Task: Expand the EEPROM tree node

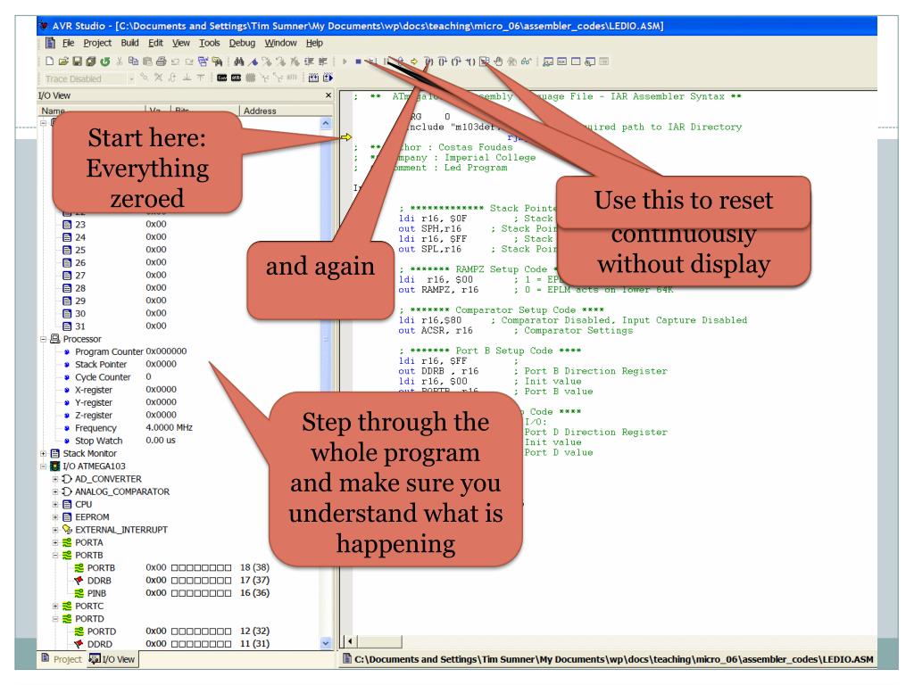Action: (55, 516)
